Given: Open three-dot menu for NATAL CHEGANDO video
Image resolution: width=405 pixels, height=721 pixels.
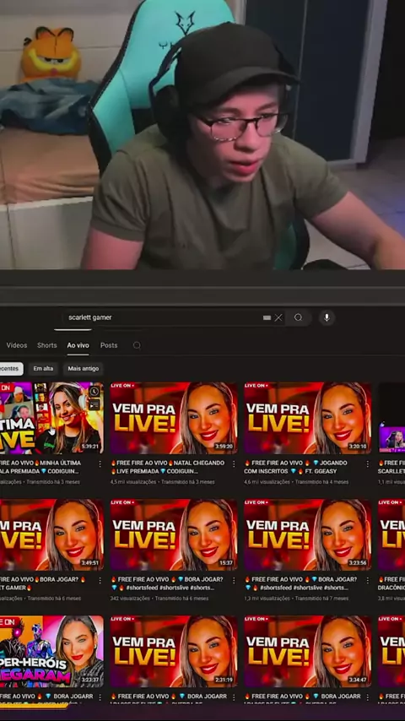Looking at the screenshot, I should click(234, 464).
